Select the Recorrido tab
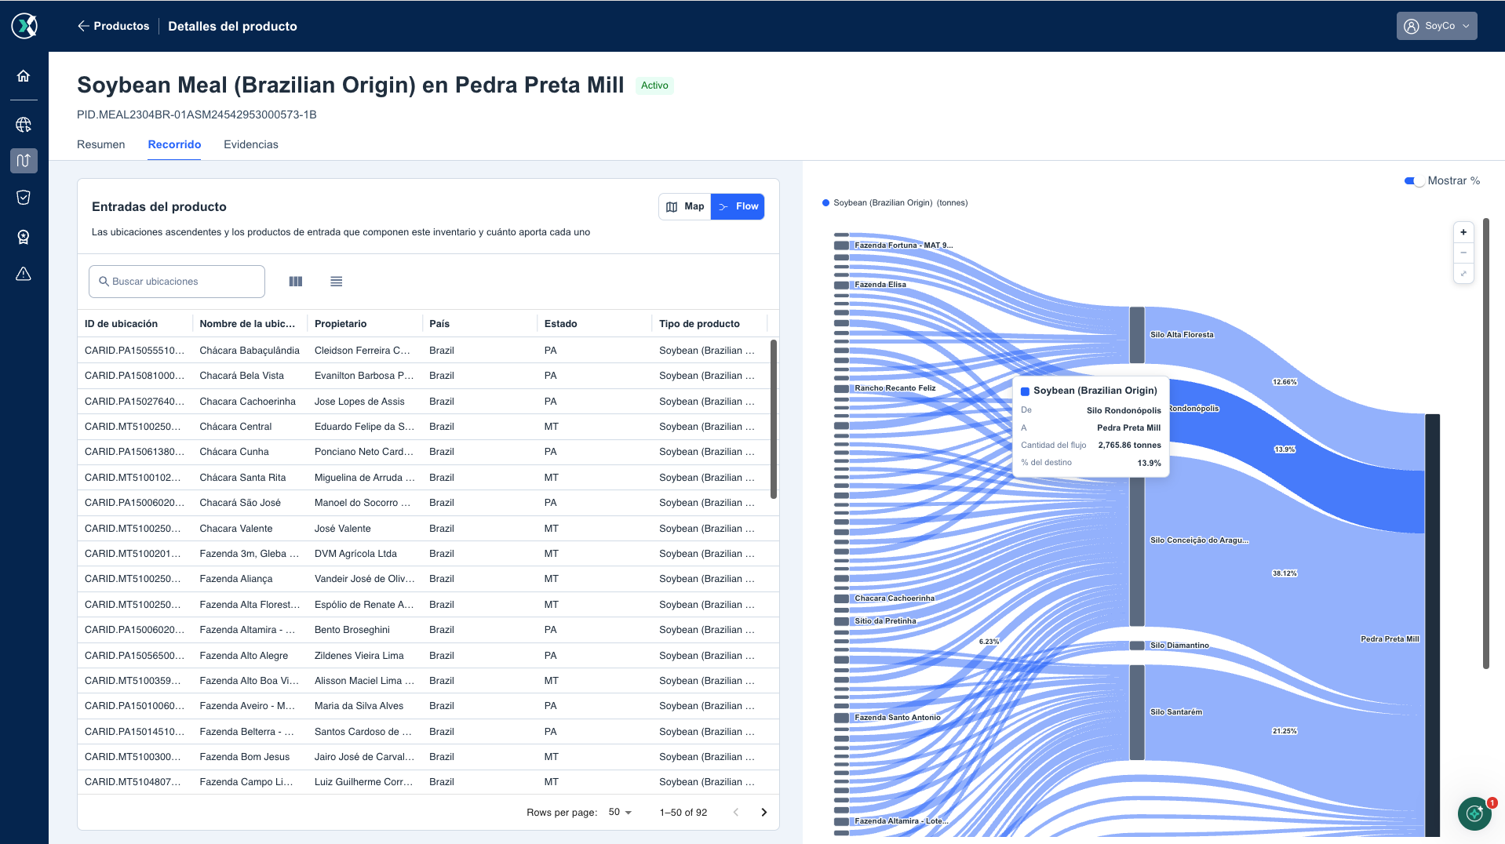 (174, 144)
